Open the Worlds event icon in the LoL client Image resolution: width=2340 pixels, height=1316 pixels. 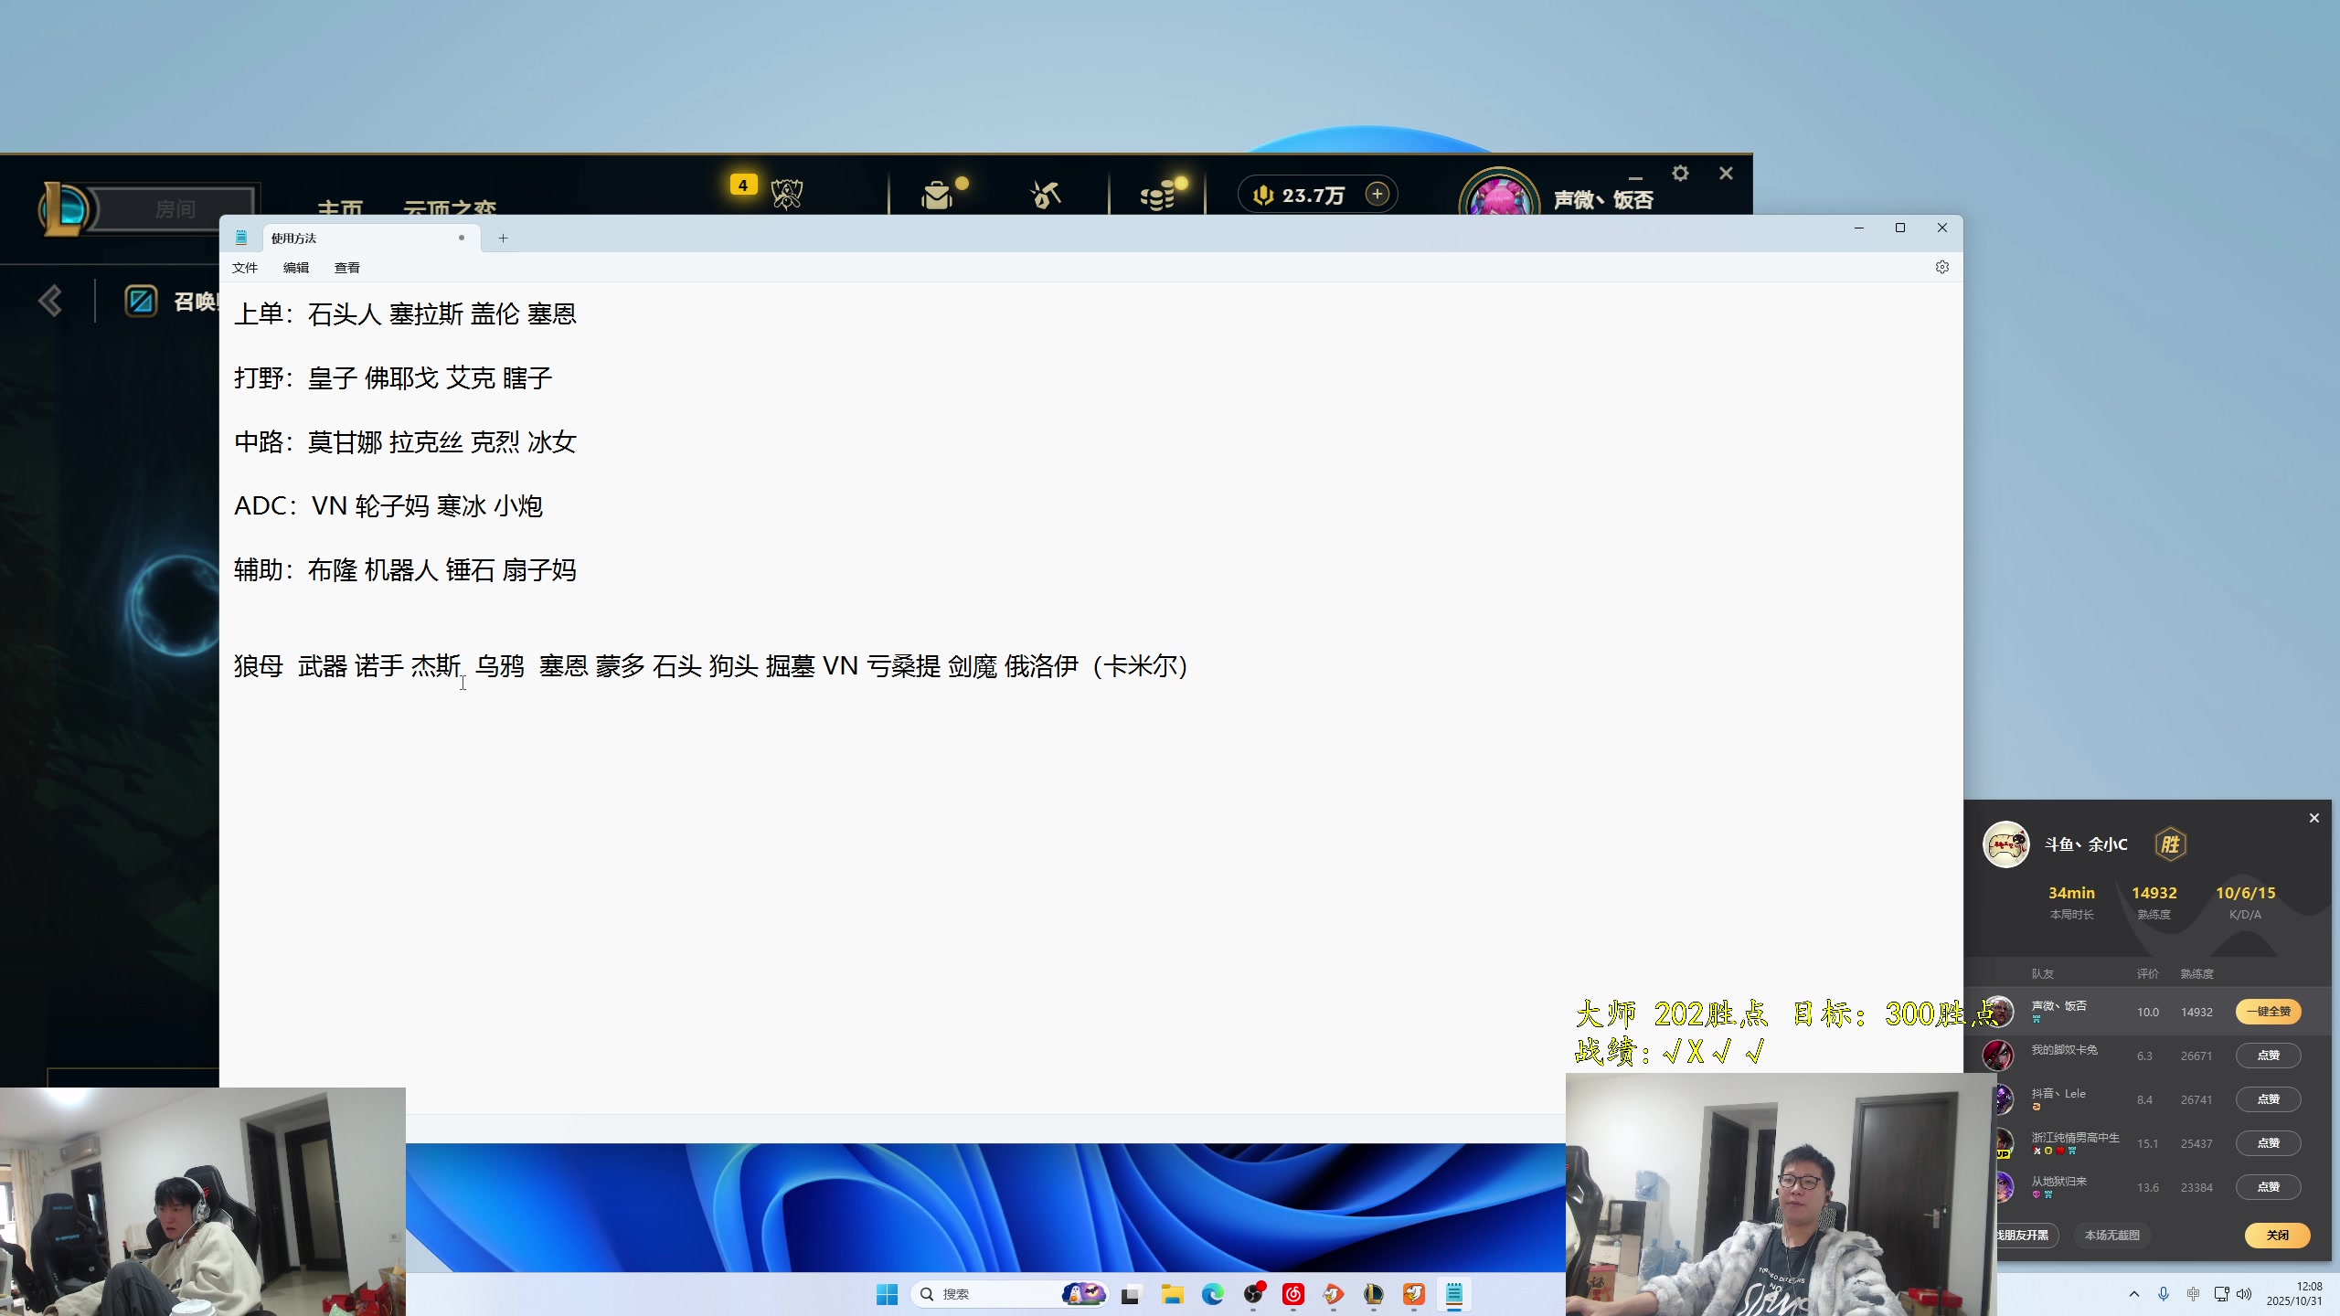[x=787, y=193]
